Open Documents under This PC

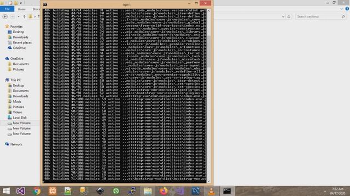click(x=21, y=91)
